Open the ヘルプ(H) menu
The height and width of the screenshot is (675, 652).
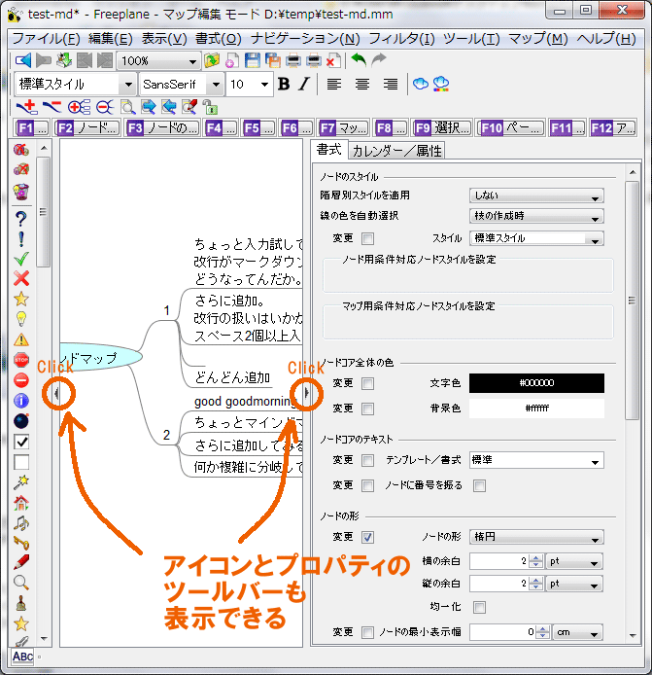click(x=606, y=39)
